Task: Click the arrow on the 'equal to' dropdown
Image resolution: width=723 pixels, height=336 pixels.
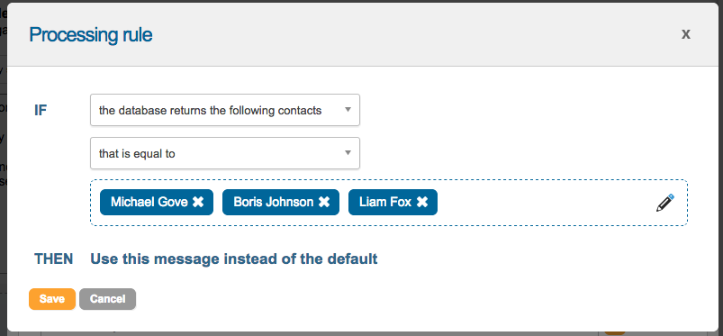Action: (348, 153)
